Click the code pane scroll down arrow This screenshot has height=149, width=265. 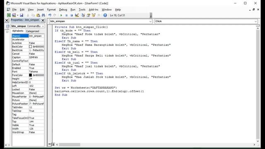258,141
